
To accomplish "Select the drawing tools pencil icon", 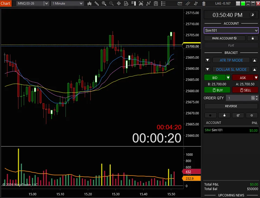I will click(x=97, y=4).
